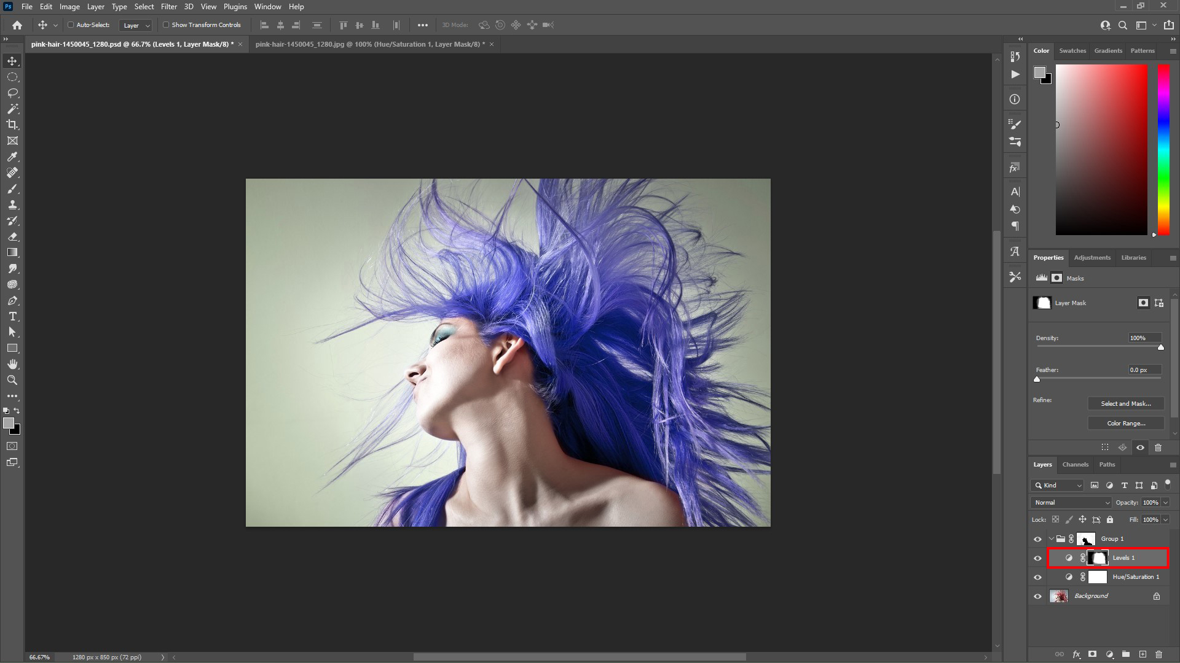Click the Select and Mask button
The width and height of the screenshot is (1180, 663).
(1125, 403)
